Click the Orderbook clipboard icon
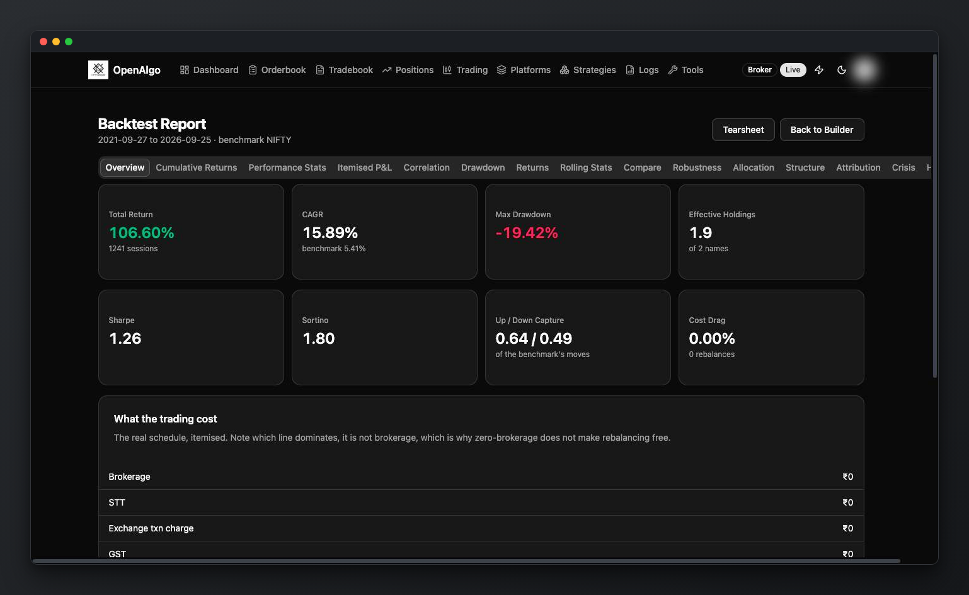 pyautogui.click(x=253, y=70)
